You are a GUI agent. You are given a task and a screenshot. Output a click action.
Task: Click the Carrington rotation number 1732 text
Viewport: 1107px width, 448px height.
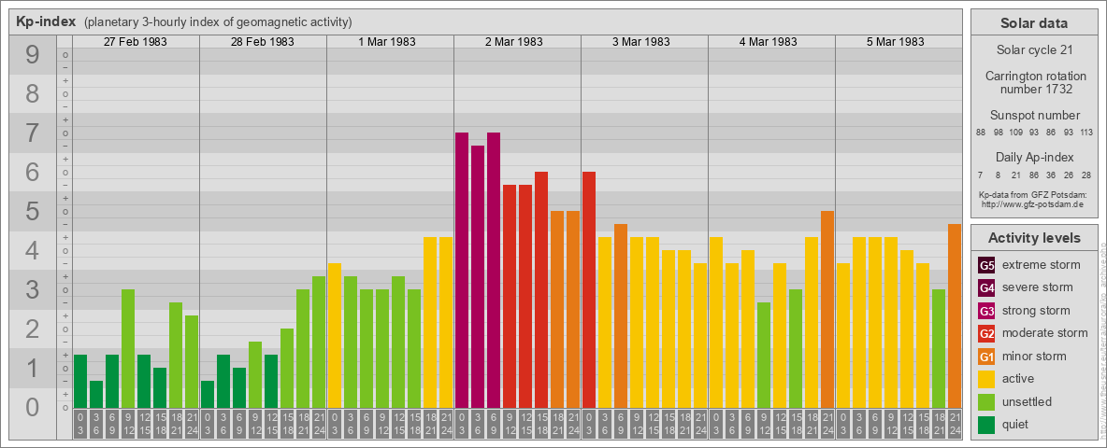click(1032, 82)
